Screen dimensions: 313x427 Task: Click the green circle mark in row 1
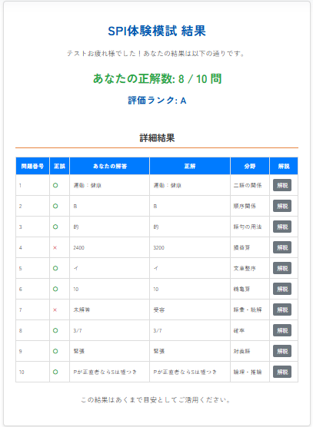click(x=55, y=185)
